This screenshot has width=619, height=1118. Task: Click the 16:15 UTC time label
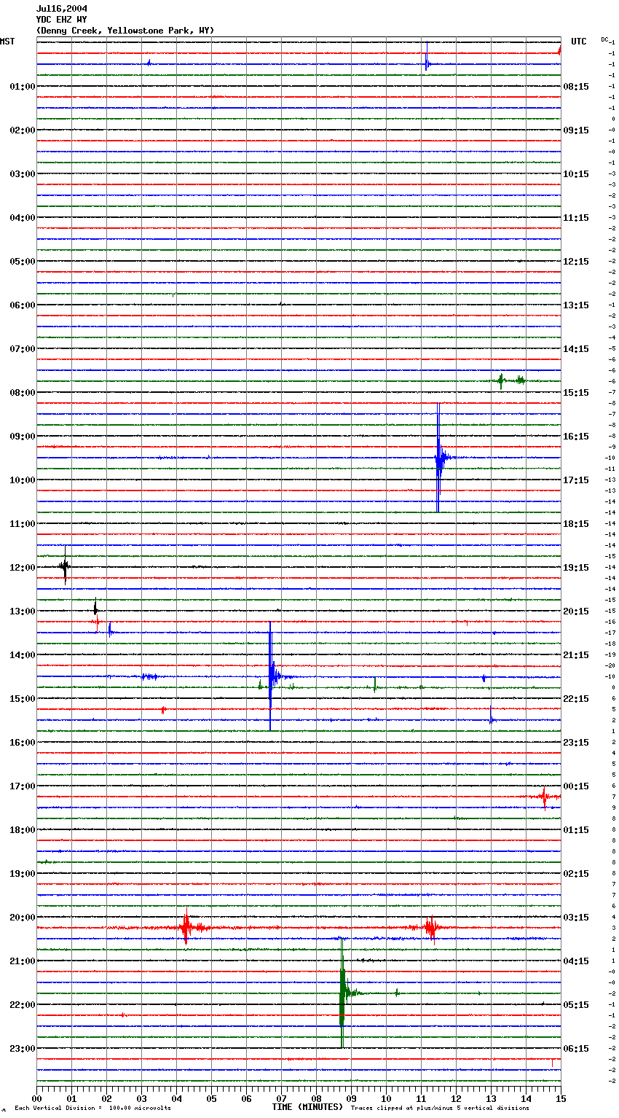(x=576, y=437)
